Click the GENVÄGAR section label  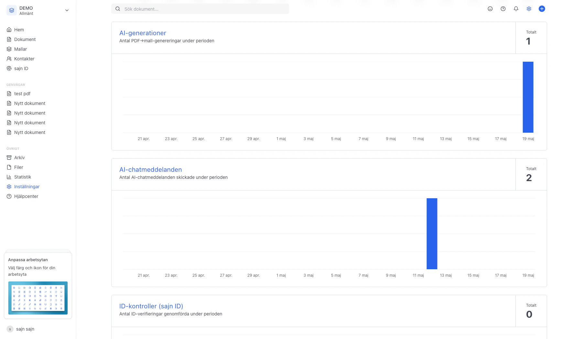pos(16,85)
